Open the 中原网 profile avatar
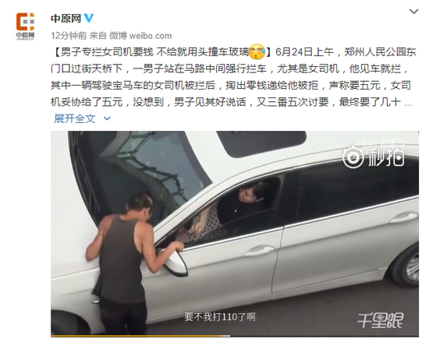The height and width of the screenshot is (338, 429). point(25,26)
